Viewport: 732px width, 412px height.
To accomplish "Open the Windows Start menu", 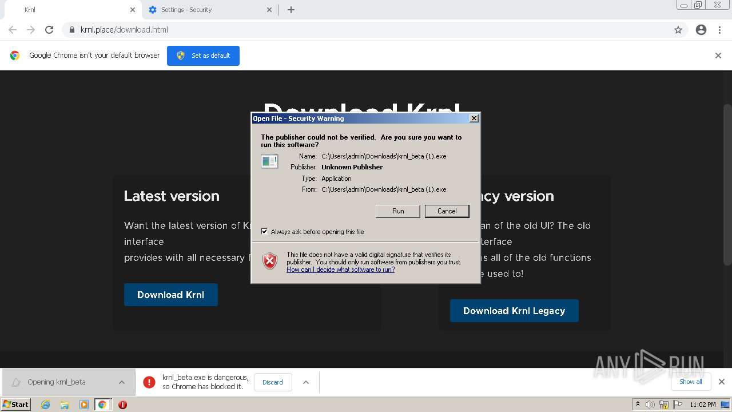I will pos(15,404).
